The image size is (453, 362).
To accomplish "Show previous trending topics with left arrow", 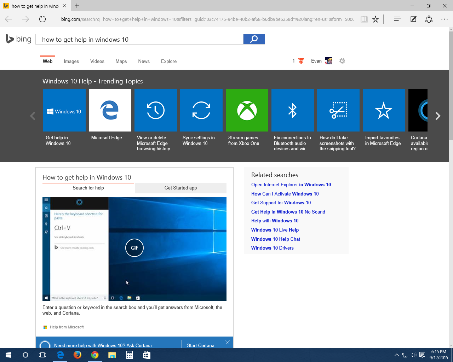I will pyautogui.click(x=33, y=116).
